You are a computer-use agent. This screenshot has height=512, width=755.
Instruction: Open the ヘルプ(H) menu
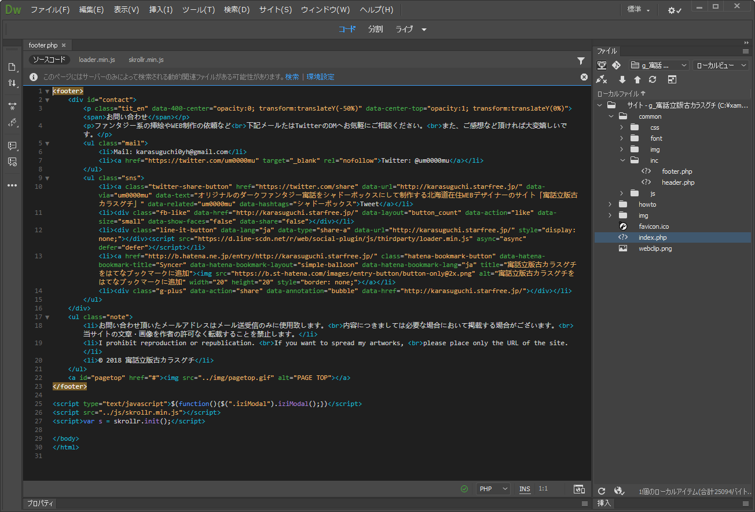pyautogui.click(x=376, y=10)
